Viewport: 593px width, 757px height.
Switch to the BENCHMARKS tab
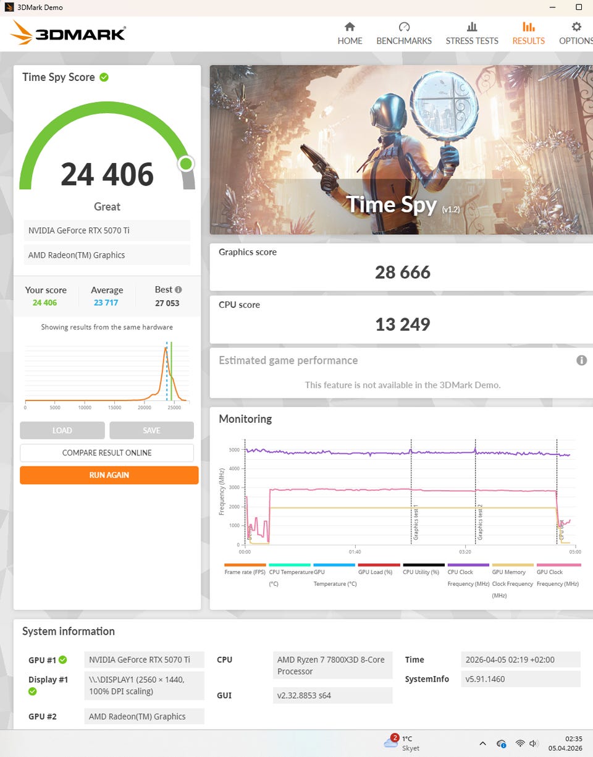pyautogui.click(x=404, y=34)
